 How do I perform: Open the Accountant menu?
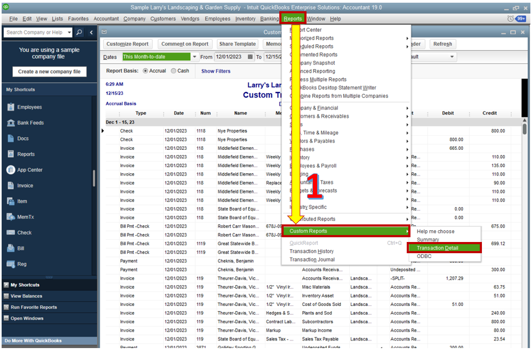point(106,19)
